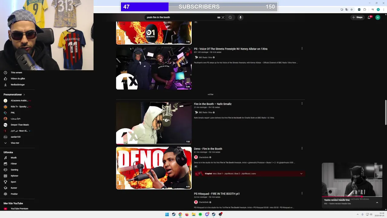
Task: Expand the miniplayer queue chevron
Action: point(377,203)
